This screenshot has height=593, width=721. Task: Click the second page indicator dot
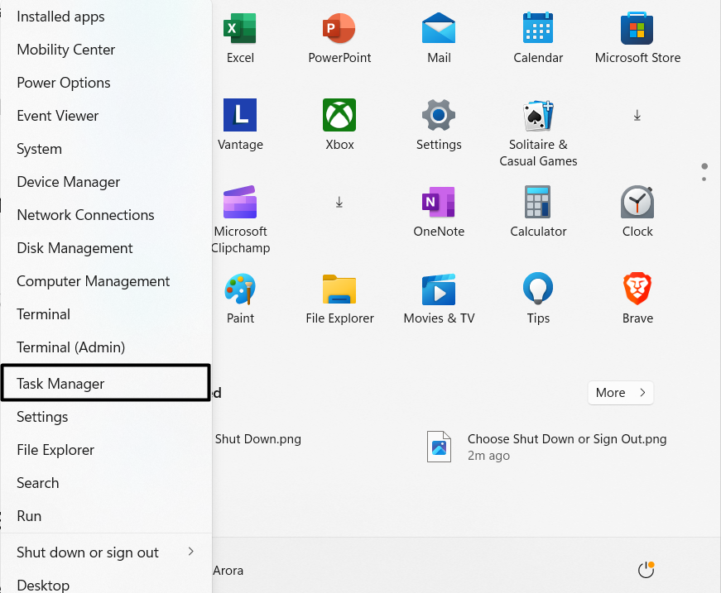pos(704,179)
